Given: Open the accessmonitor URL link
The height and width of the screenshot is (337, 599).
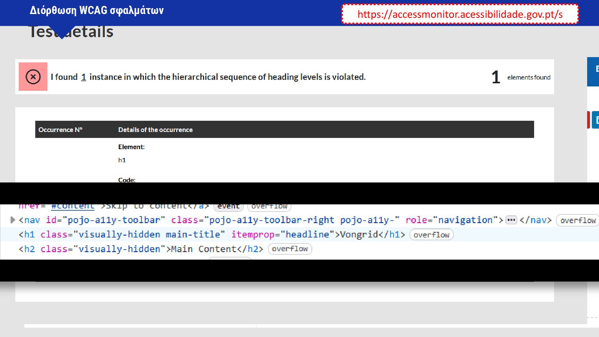Looking at the screenshot, I should 460,14.
